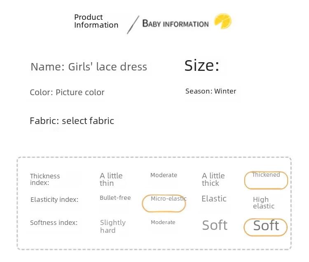Viewport: 309px width, 262px height.
Task: Click the Baby Information heading text
Action: [176, 23]
